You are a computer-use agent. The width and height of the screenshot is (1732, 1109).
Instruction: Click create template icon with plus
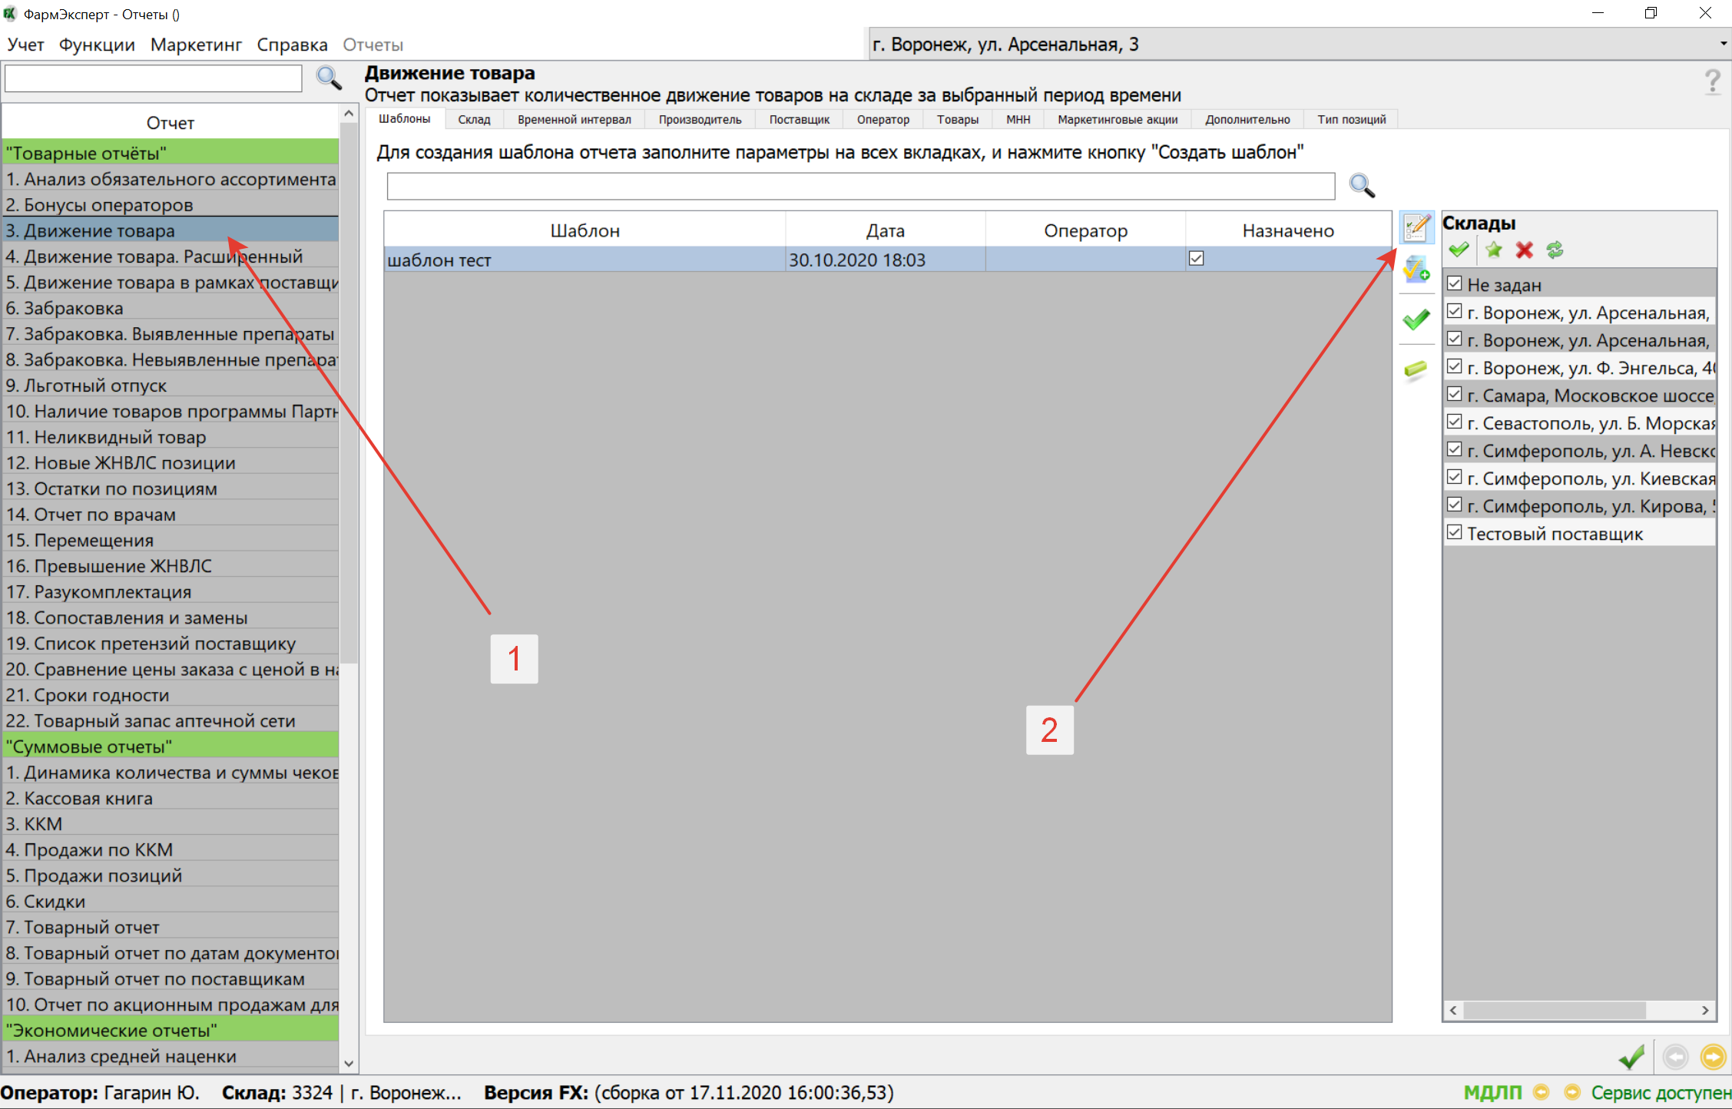click(x=1416, y=270)
